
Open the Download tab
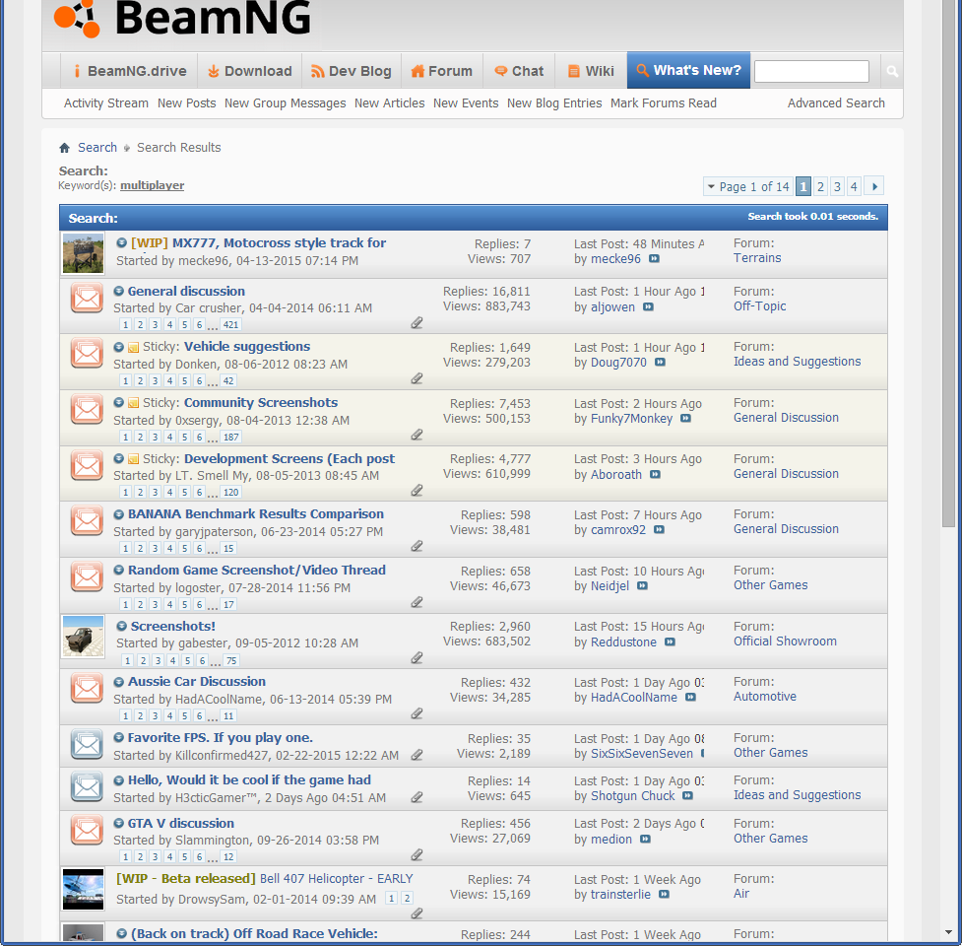click(x=250, y=71)
